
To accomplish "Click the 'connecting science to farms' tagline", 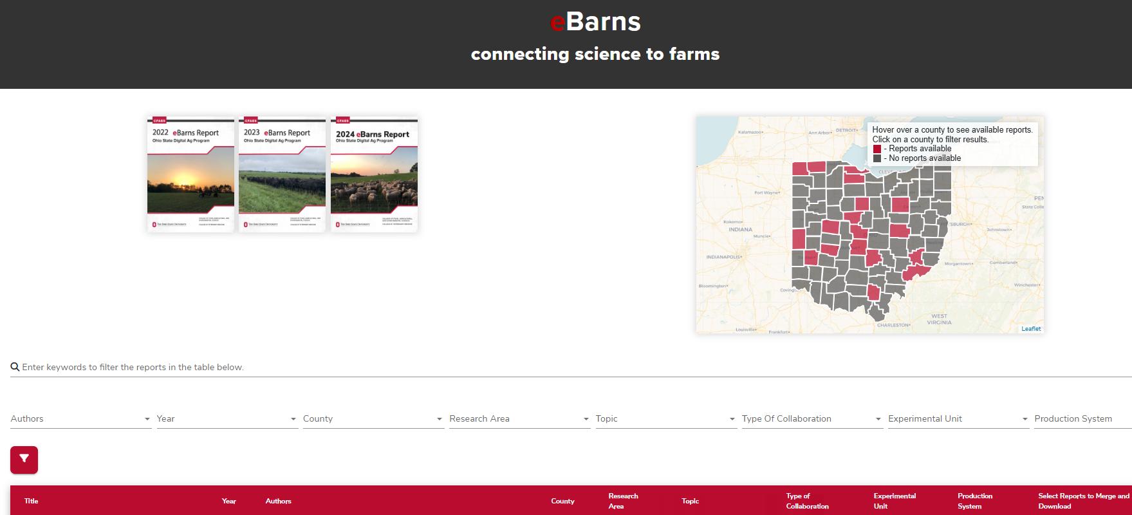I will 595,54.
